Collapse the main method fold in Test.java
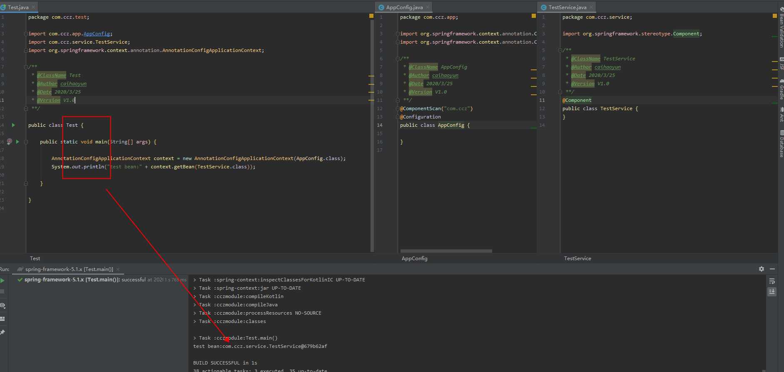The width and height of the screenshot is (784, 372). pyautogui.click(x=26, y=142)
